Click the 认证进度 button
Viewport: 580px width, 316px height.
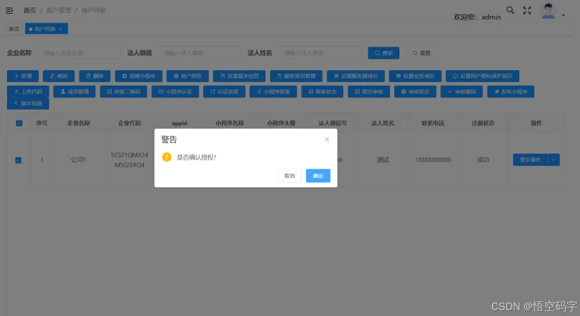coord(224,92)
